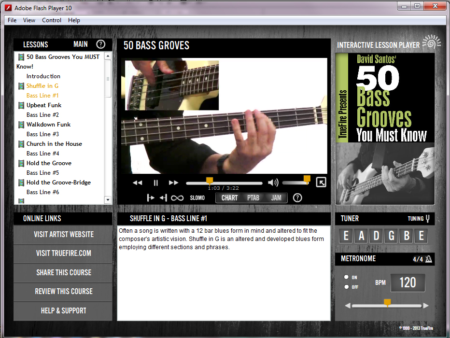This screenshot has width=450, height=338.
Task: Click the video progress slider handle
Action: (x=210, y=181)
